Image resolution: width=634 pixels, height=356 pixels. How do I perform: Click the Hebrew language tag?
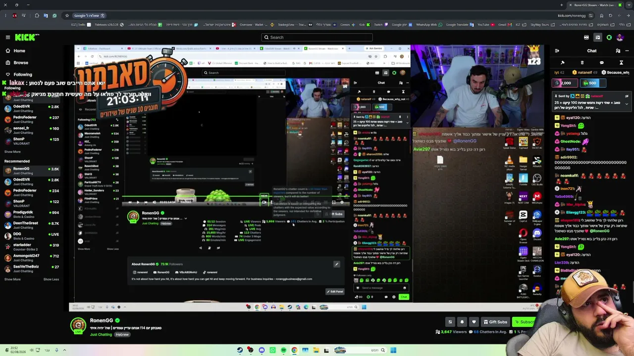tap(122, 335)
